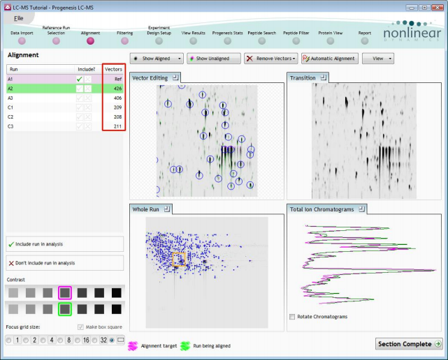Select run A2 in the run list
This screenshot has width=448, height=360.
point(65,89)
